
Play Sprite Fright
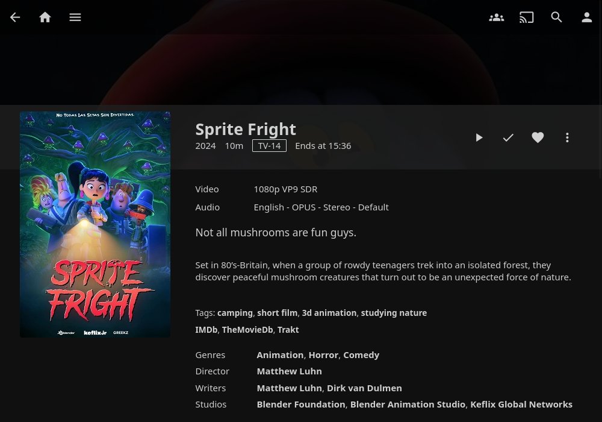479,137
